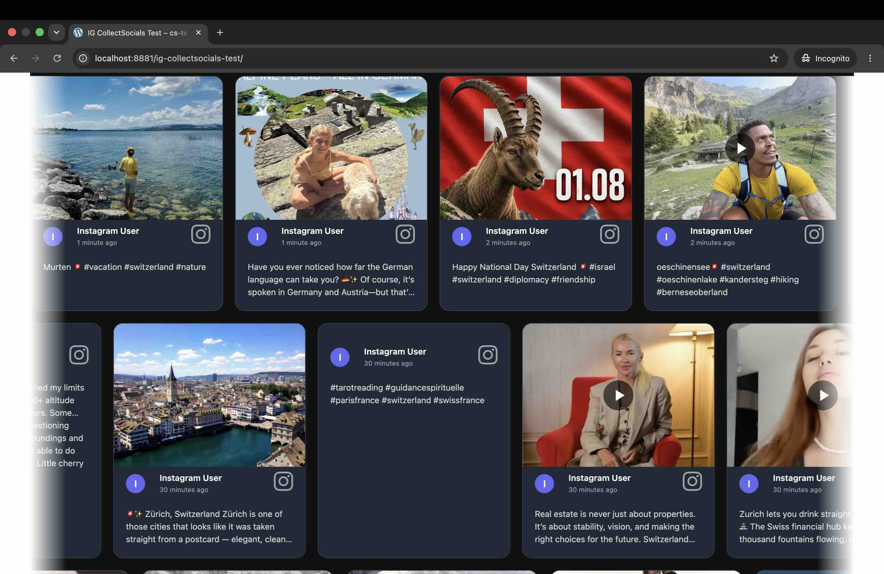Screen dimensions: 884x574
Task: Click user avatar on Zurich fountains post
Action: 749,484
